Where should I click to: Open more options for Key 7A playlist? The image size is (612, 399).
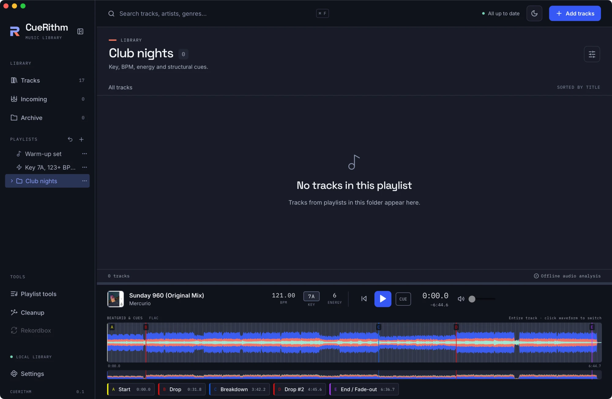[x=84, y=167]
